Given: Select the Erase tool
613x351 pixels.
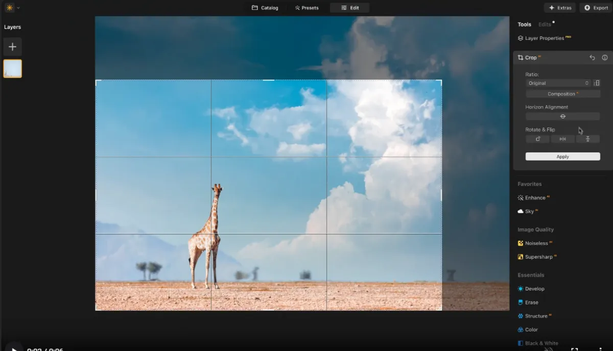Looking at the screenshot, I should (x=531, y=302).
